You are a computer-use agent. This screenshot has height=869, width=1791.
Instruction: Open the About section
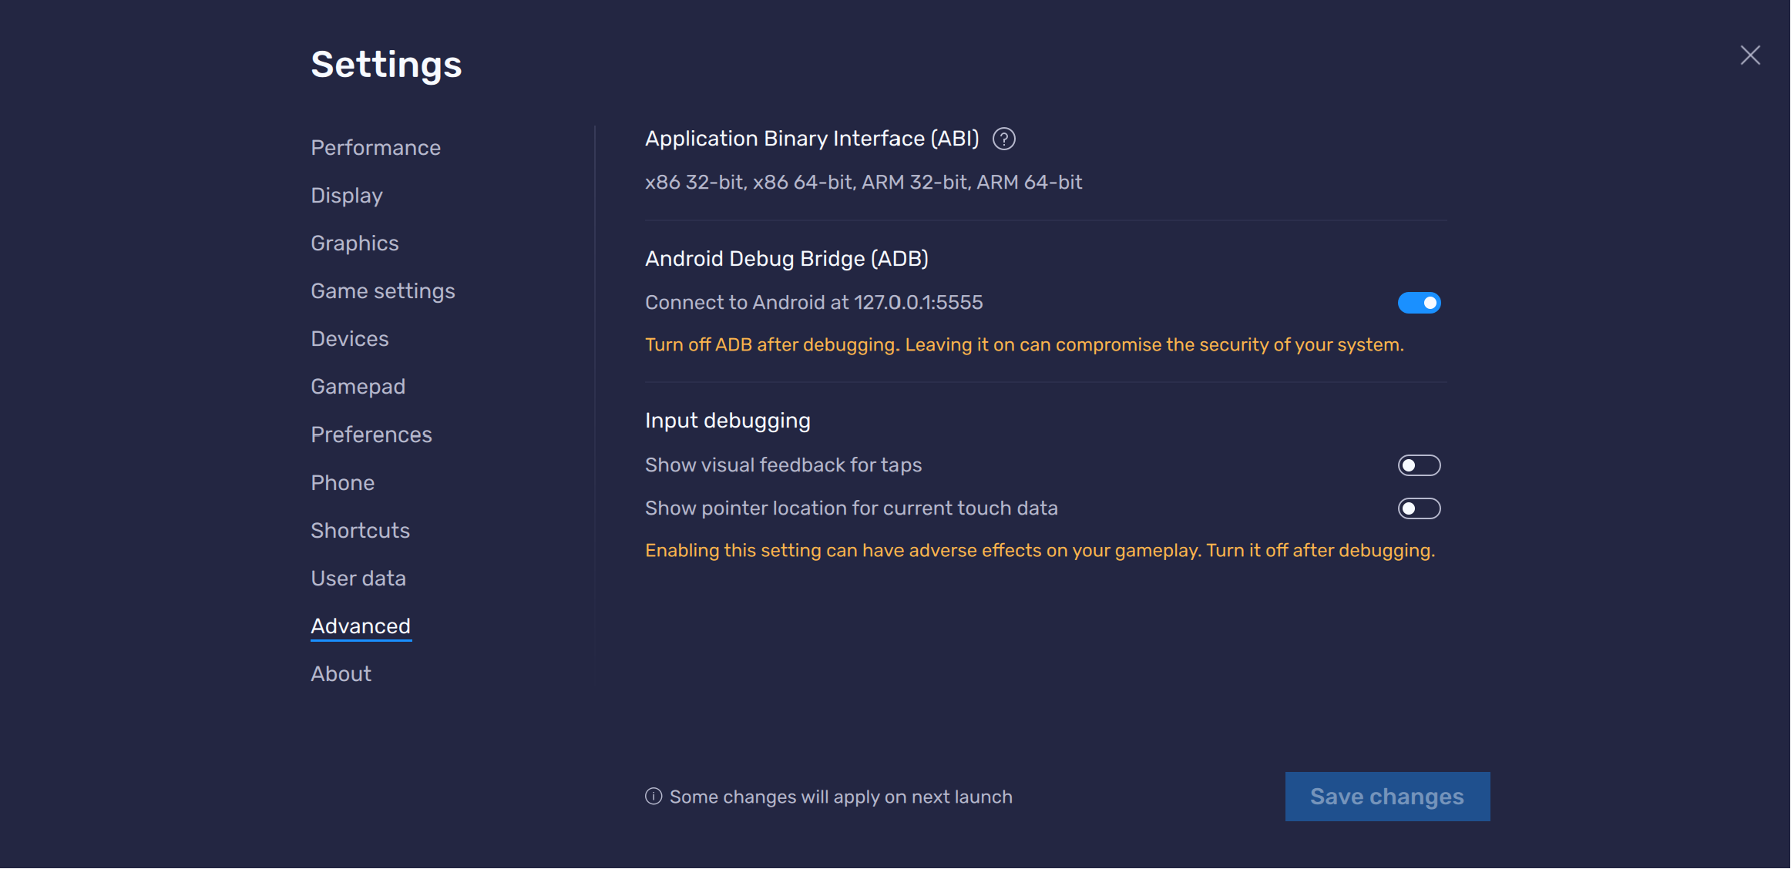341,674
